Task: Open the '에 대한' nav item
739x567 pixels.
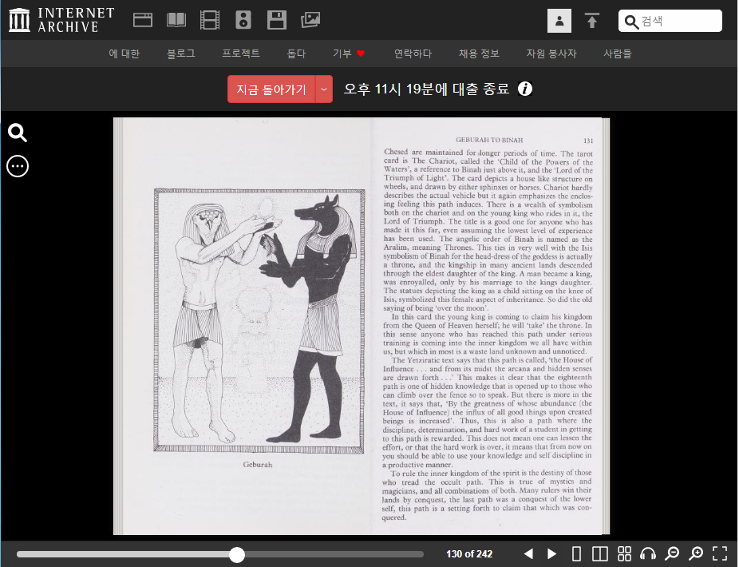Action: tap(124, 54)
